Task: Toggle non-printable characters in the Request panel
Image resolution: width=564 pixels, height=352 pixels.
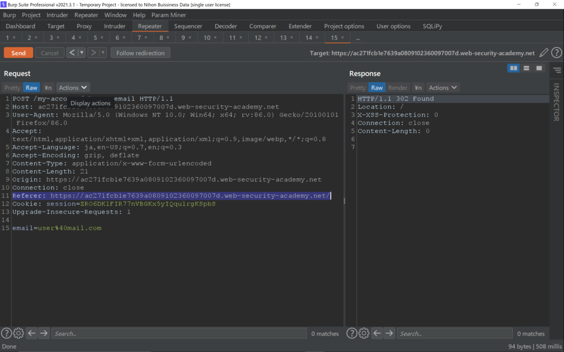Action: [47, 87]
